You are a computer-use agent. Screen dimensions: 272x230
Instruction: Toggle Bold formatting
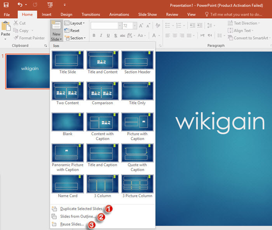(94, 35)
